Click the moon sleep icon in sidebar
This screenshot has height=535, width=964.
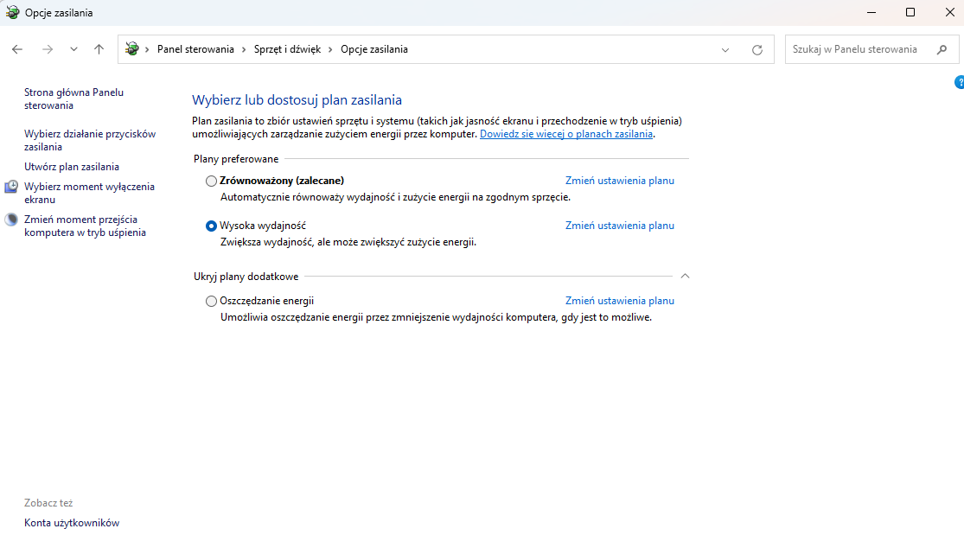pos(12,220)
